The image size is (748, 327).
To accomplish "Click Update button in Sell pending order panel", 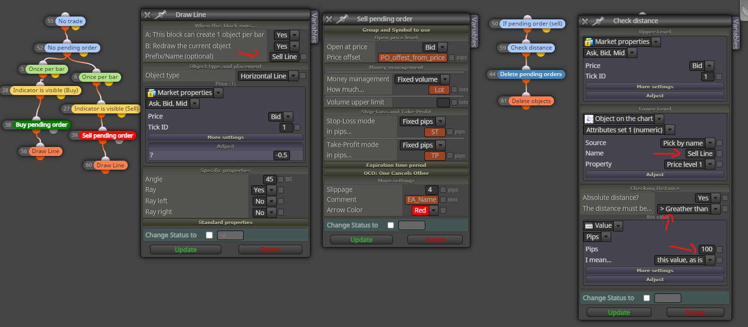I will point(361,240).
